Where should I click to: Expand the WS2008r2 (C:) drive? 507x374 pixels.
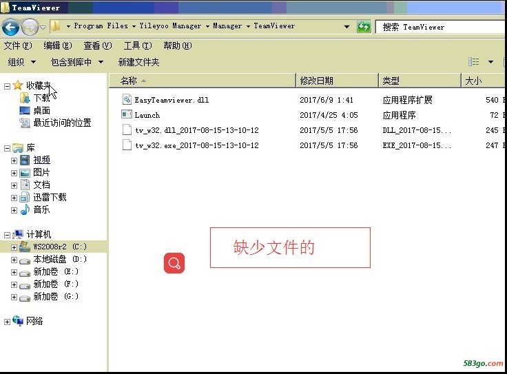tap(14, 247)
